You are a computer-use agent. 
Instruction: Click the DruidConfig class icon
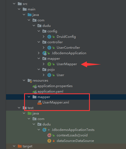(49, 37)
